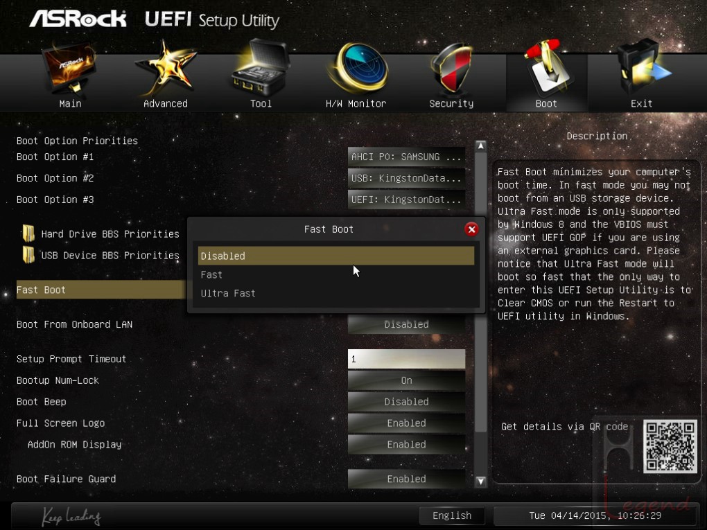Click the Hard Drive BBS Priorities folder icon

pyautogui.click(x=29, y=233)
